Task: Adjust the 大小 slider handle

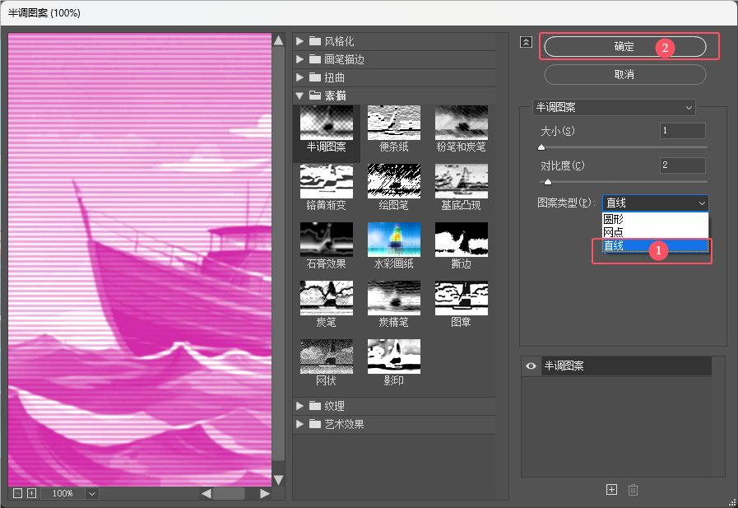Action: pos(541,147)
